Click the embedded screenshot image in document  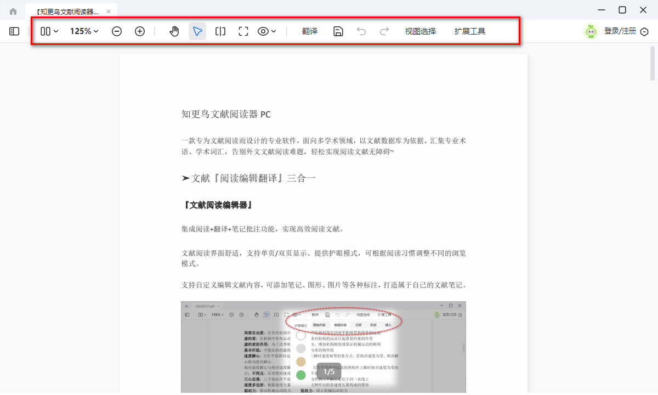coord(324,347)
